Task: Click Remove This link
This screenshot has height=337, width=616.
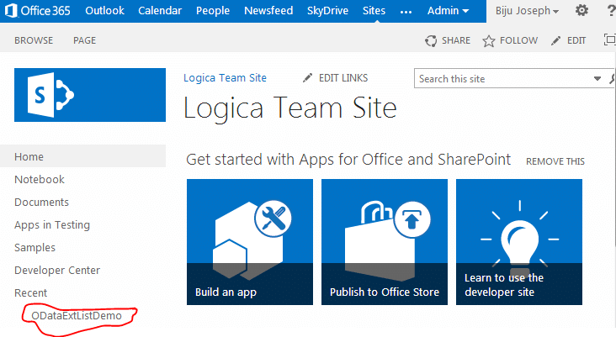Action: tap(555, 161)
